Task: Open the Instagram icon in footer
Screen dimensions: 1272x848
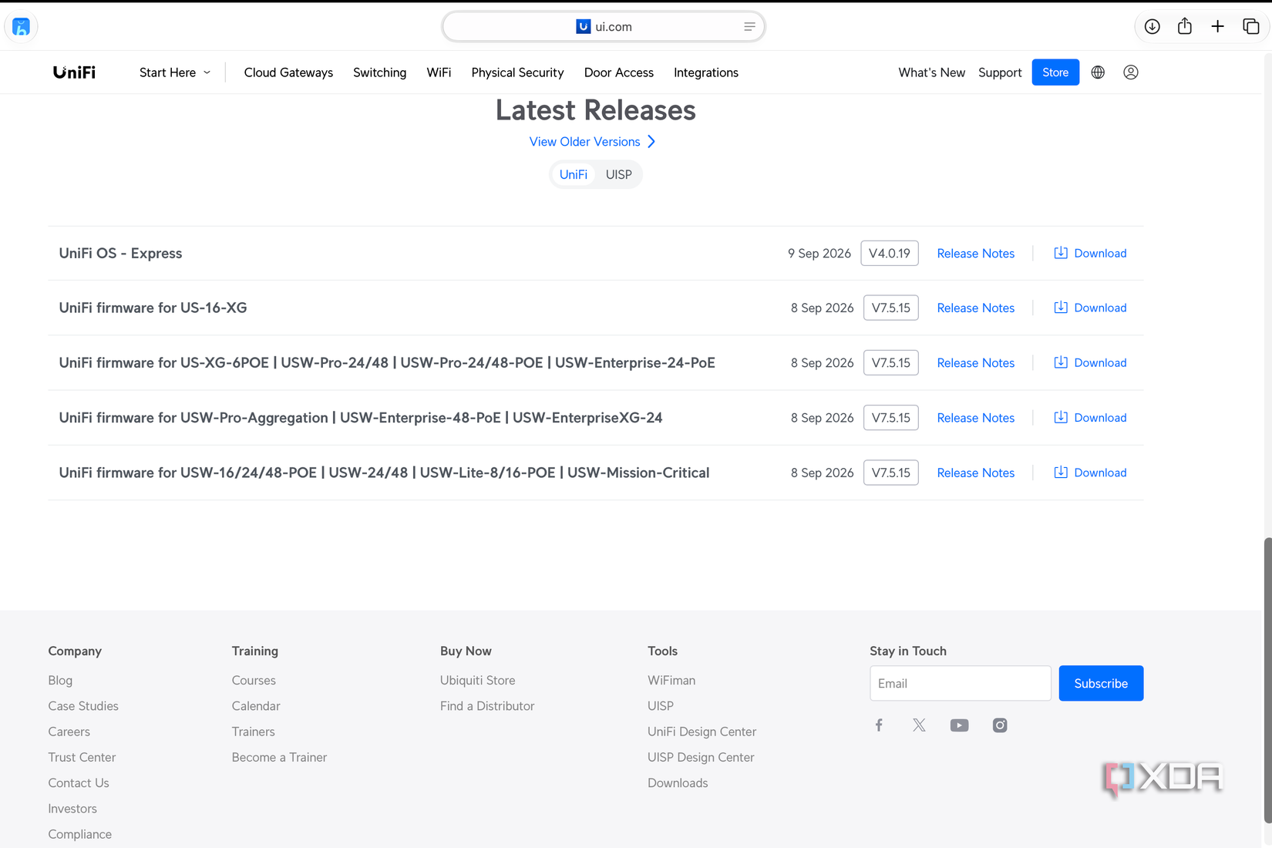Action: click(x=1000, y=725)
